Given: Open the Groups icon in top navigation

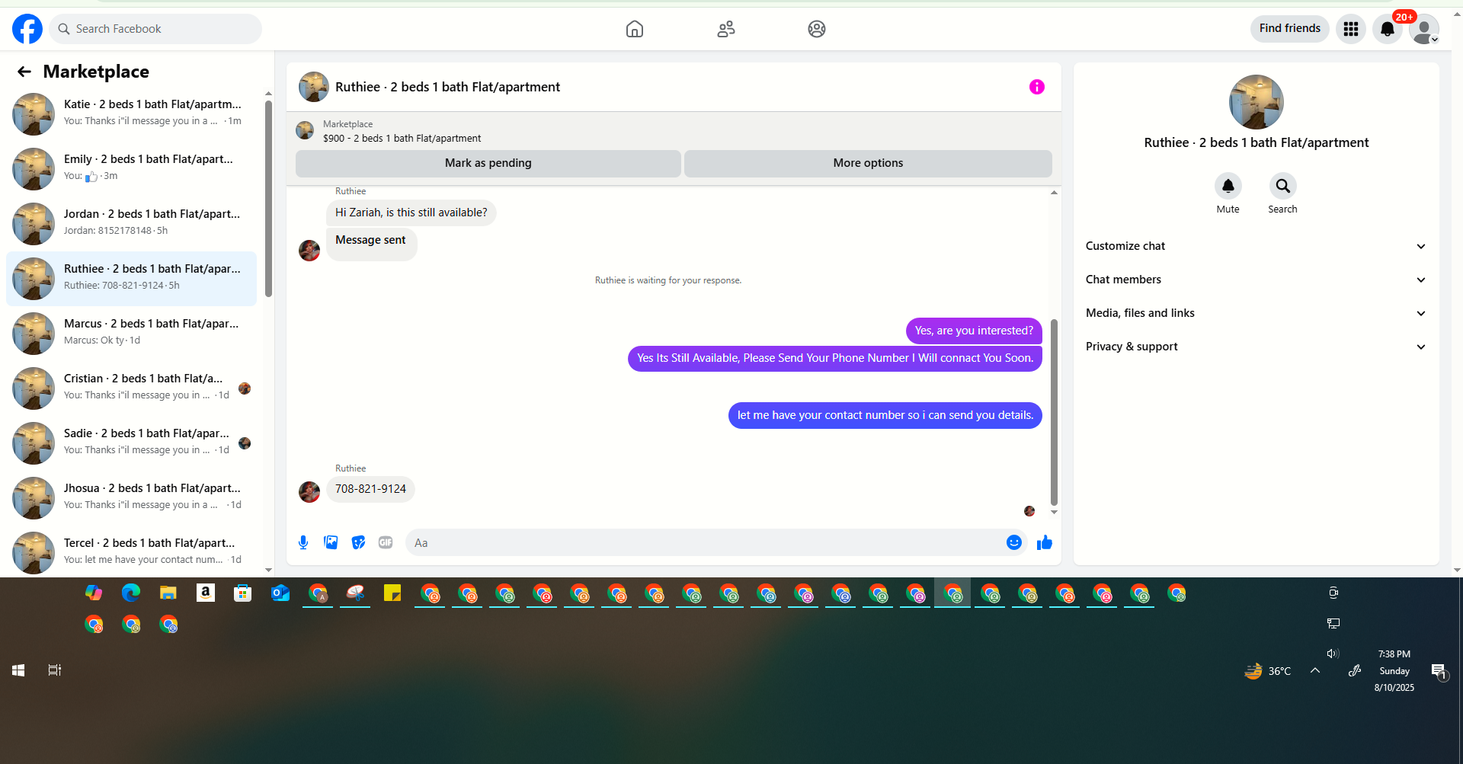Looking at the screenshot, I should (817, 29).
